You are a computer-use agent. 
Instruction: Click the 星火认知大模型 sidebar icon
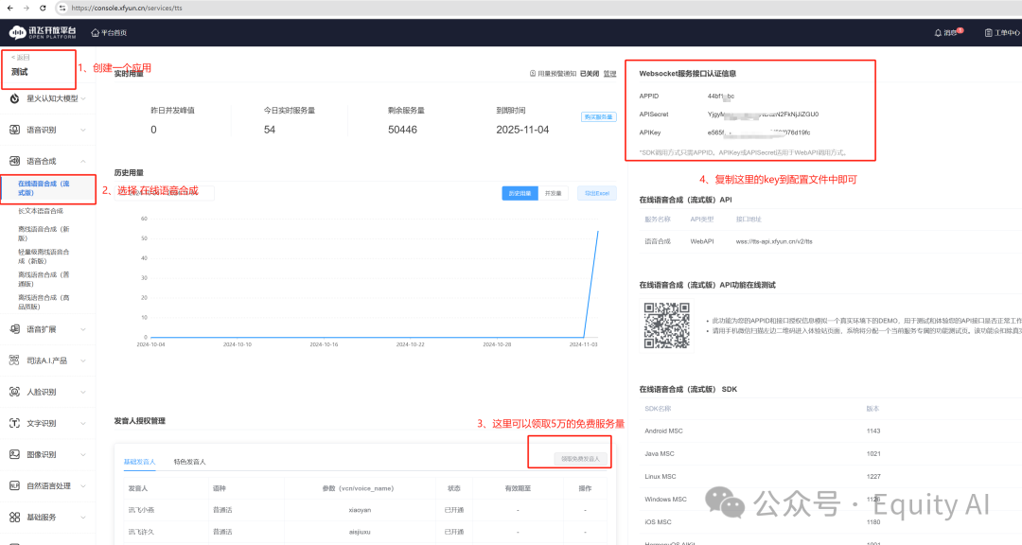[x=14, y=98]
